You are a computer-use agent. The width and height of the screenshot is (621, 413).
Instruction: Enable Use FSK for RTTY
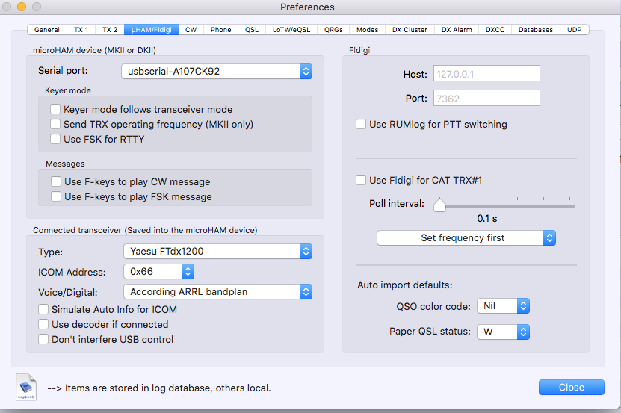tap(55, 139)
